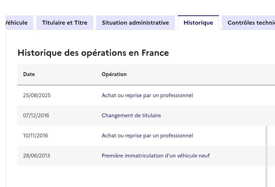Click the white gap above the tab bar
Screen dimensions: 275x187
137,7
